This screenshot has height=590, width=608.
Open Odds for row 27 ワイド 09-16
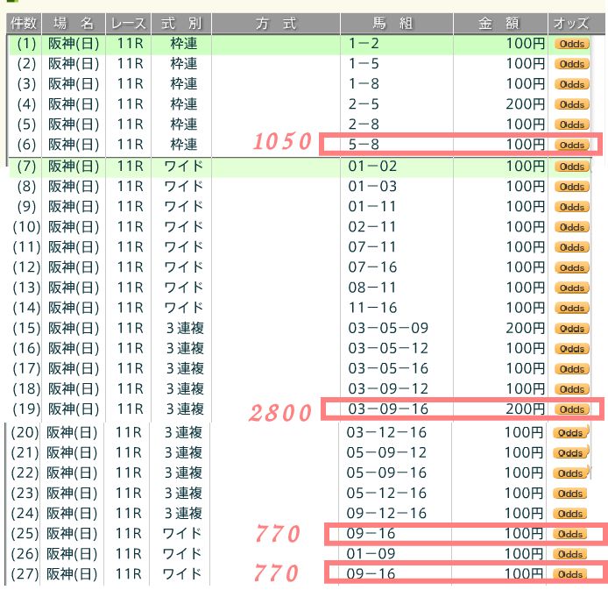(571, 574)
